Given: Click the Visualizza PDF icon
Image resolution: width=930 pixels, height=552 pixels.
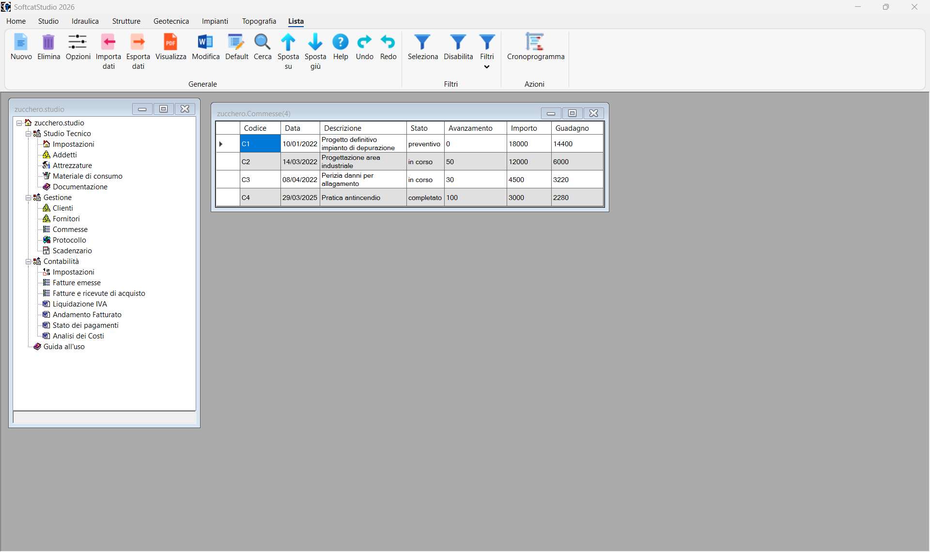Looking at the screenshot, I should [x=170, y=42].
